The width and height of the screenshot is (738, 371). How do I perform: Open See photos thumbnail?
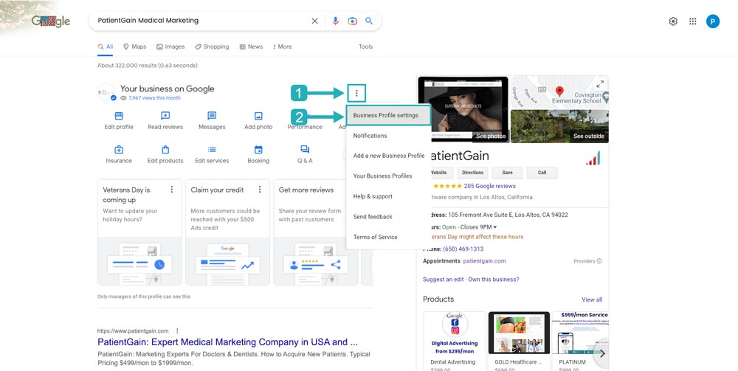(463, 110)
